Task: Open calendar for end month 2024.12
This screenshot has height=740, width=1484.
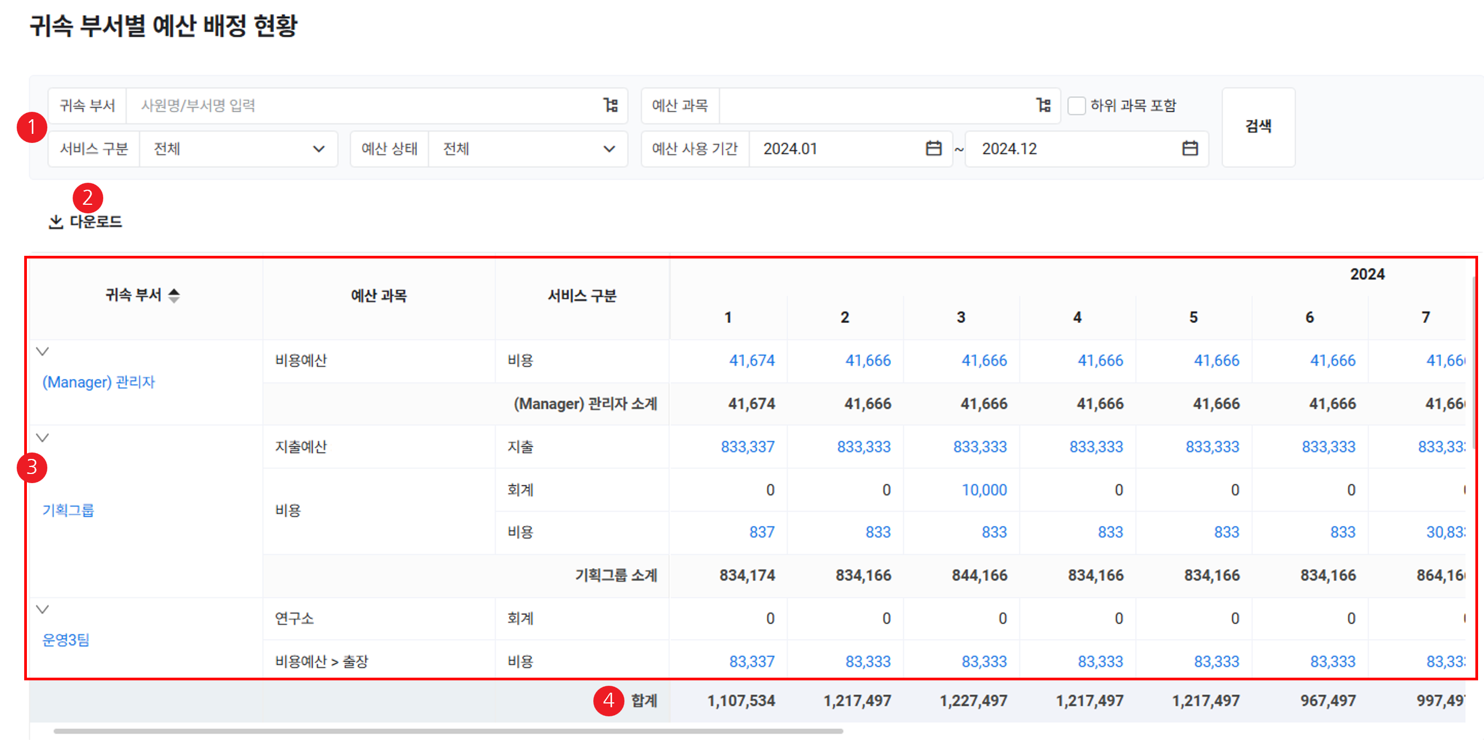Action: click(x=1190, y=148)
